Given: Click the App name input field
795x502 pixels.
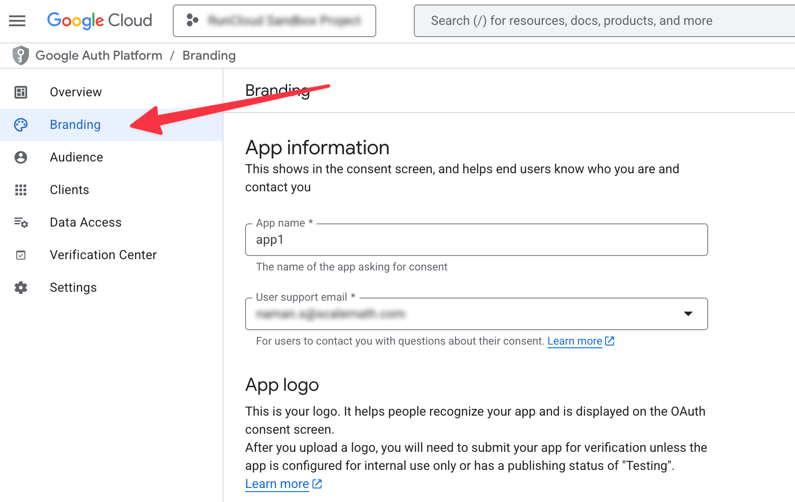Looking at the screenshot, I should click(x=476, y=240).
